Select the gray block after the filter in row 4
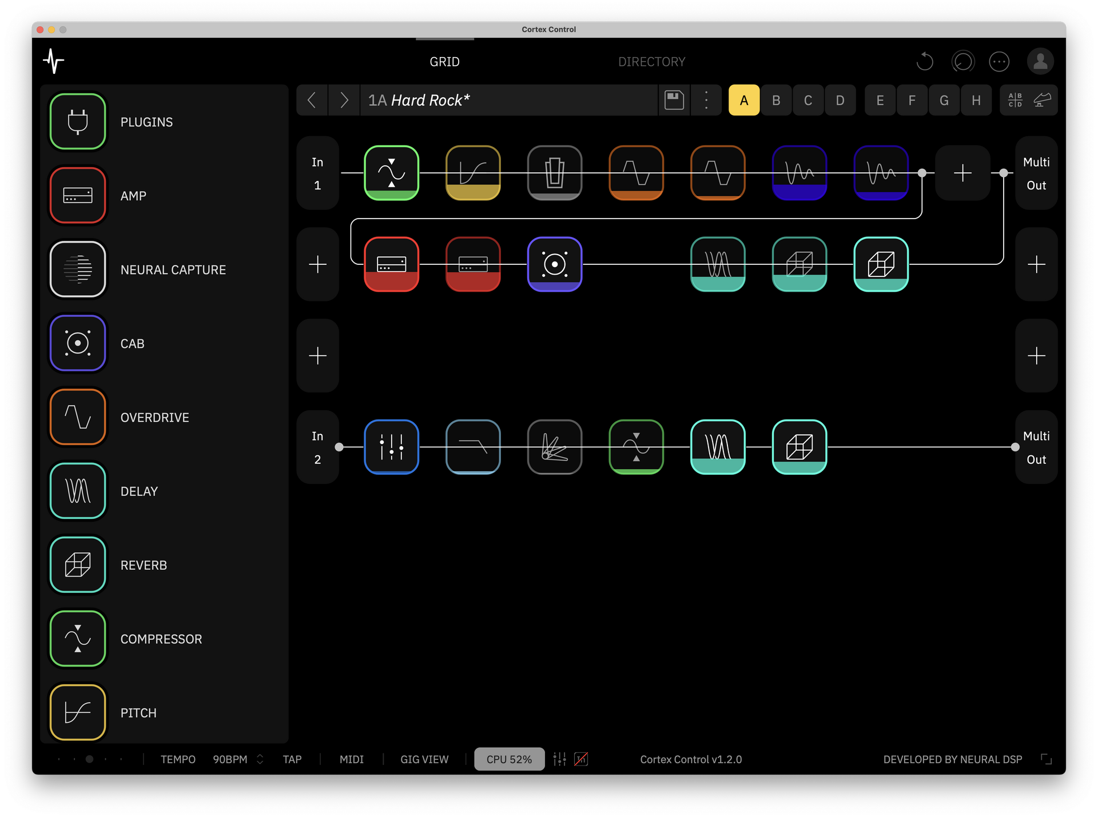Screen dimensions: 1098x817 point(555,447)
